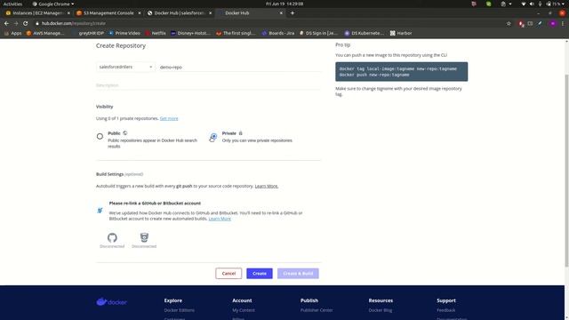Click the Create Repository heading
Screen dimensions: 569x320
point(121,45)
